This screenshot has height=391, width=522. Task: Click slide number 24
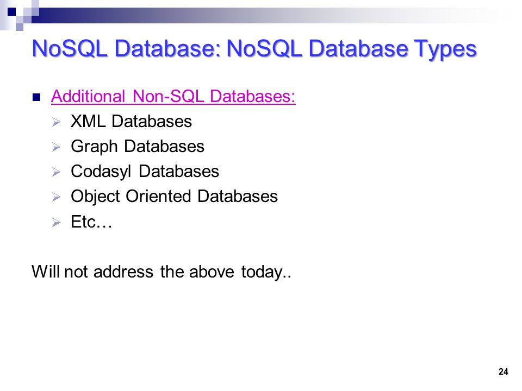pyautogui.click(x=503, y=371)
